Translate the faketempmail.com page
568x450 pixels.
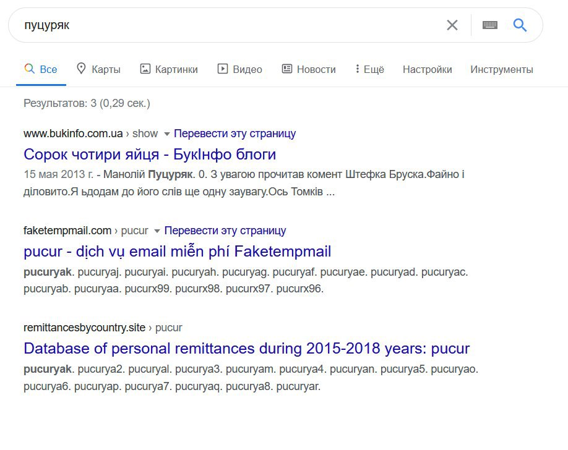225,231
